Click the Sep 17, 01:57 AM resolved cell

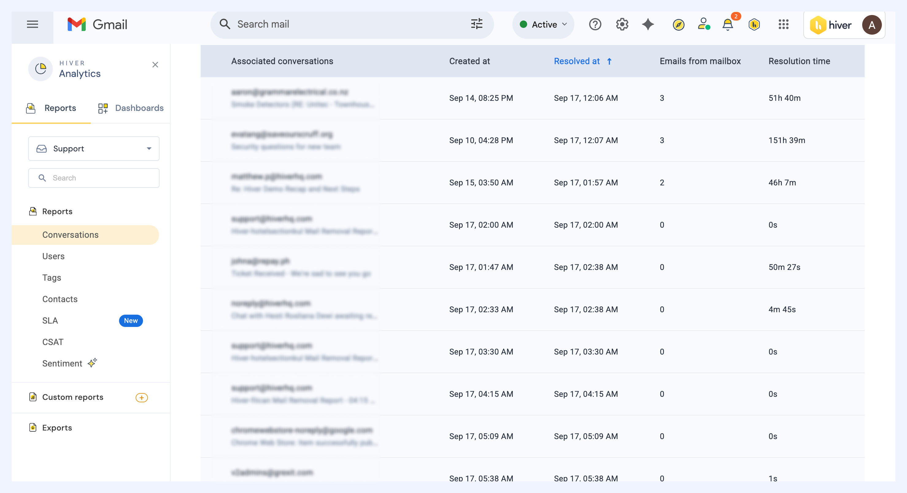point(586,183)
